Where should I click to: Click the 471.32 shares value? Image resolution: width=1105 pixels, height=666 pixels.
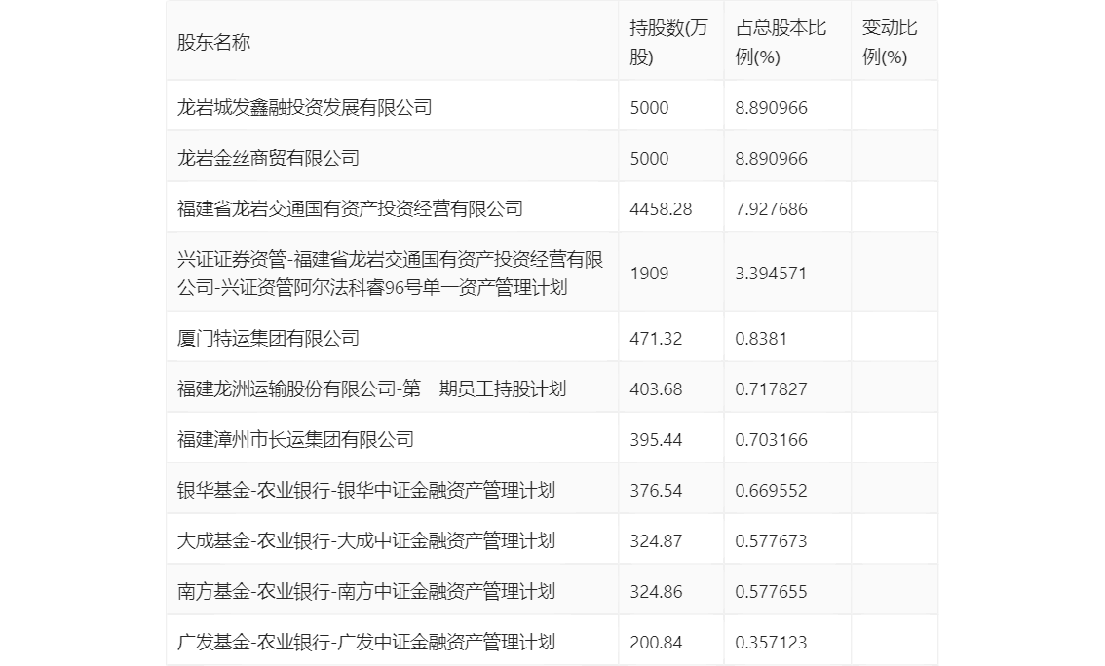tap(656, 339)
